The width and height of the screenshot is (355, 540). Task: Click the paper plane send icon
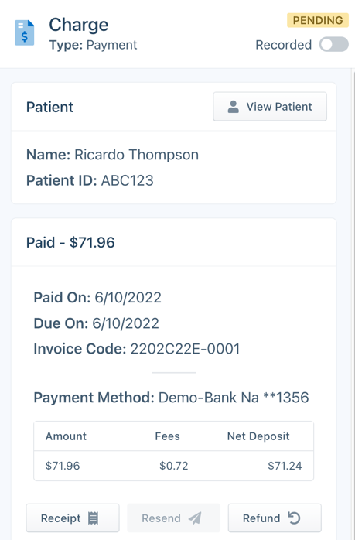195,518
